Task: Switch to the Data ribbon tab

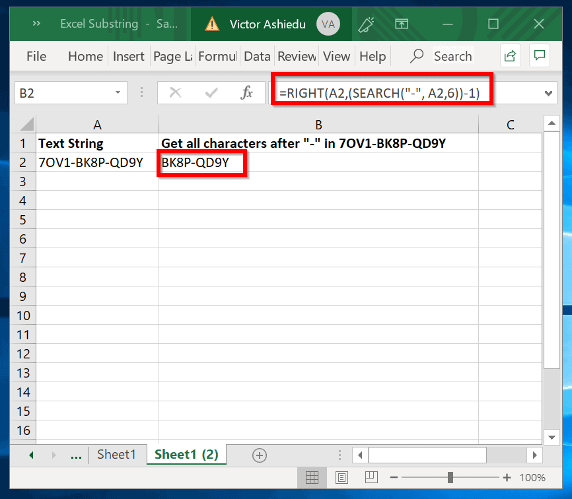Action: click(257, 56)
